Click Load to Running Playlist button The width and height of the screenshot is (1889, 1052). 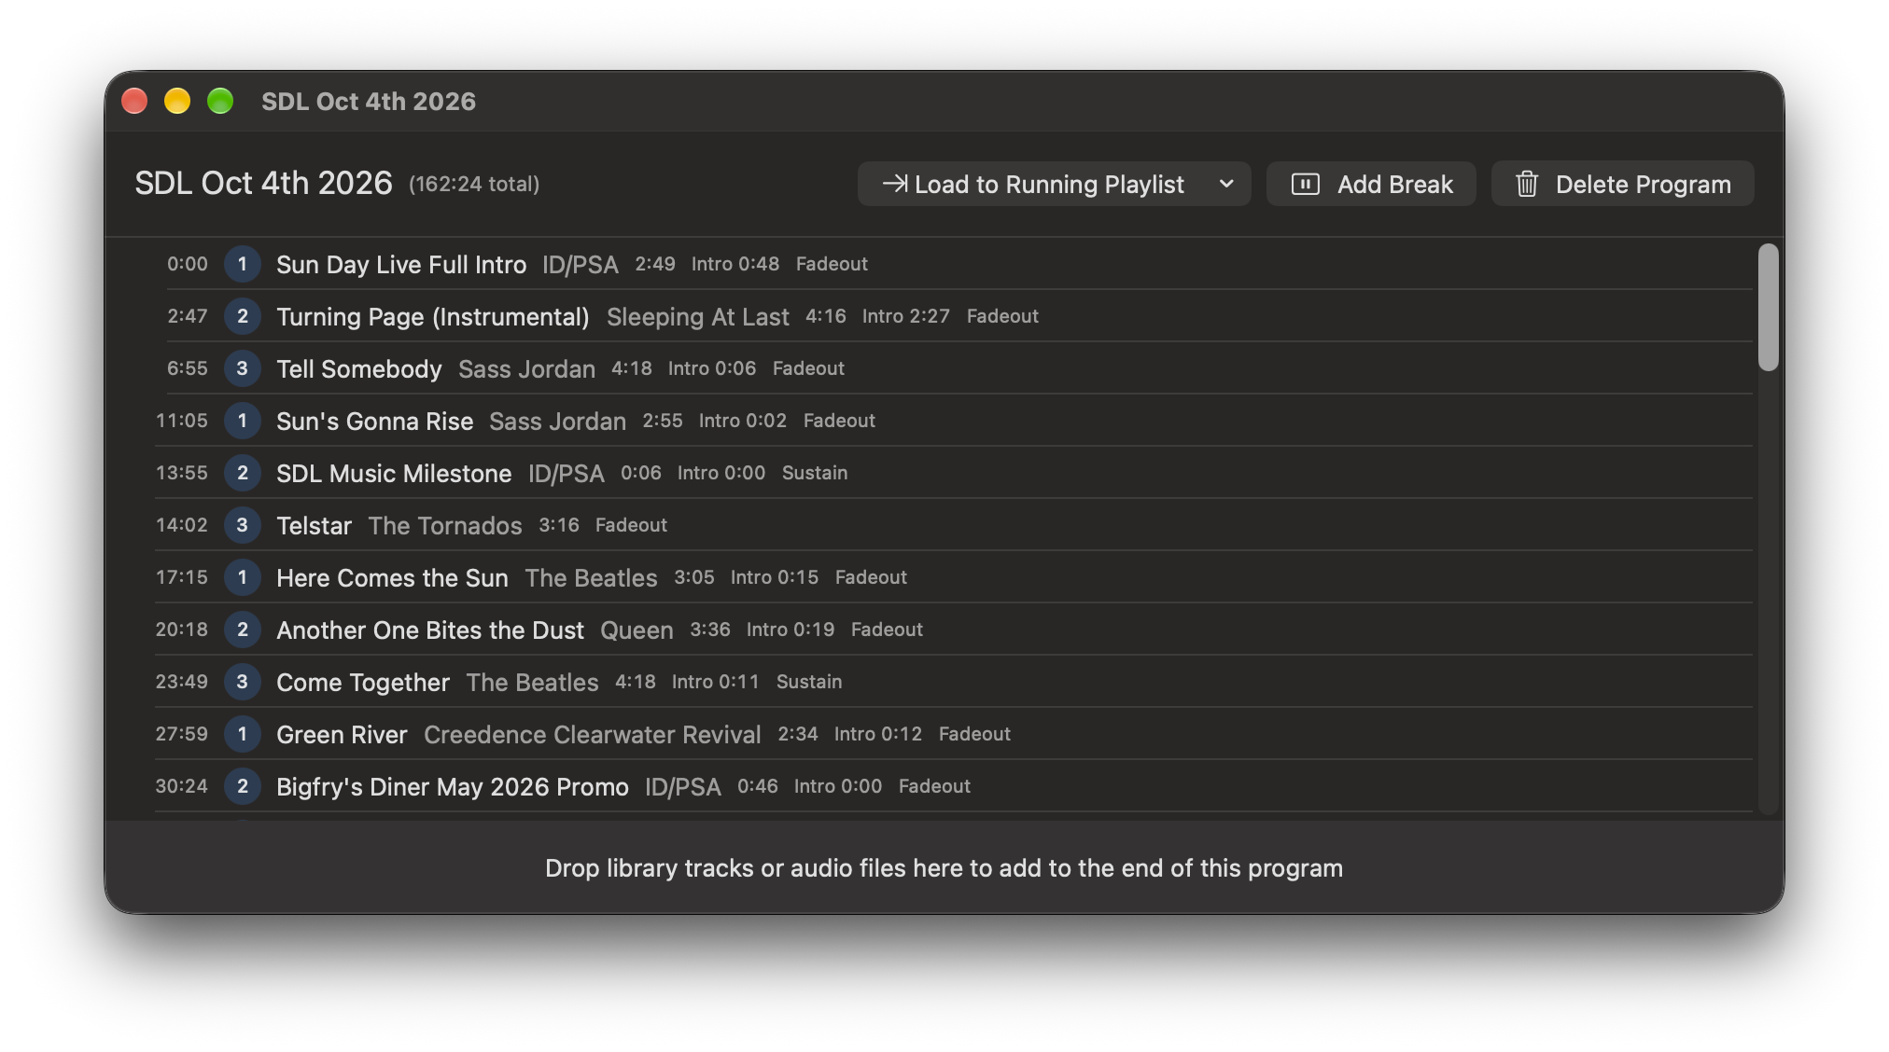pyautogui.click(x=1034, y=185)
